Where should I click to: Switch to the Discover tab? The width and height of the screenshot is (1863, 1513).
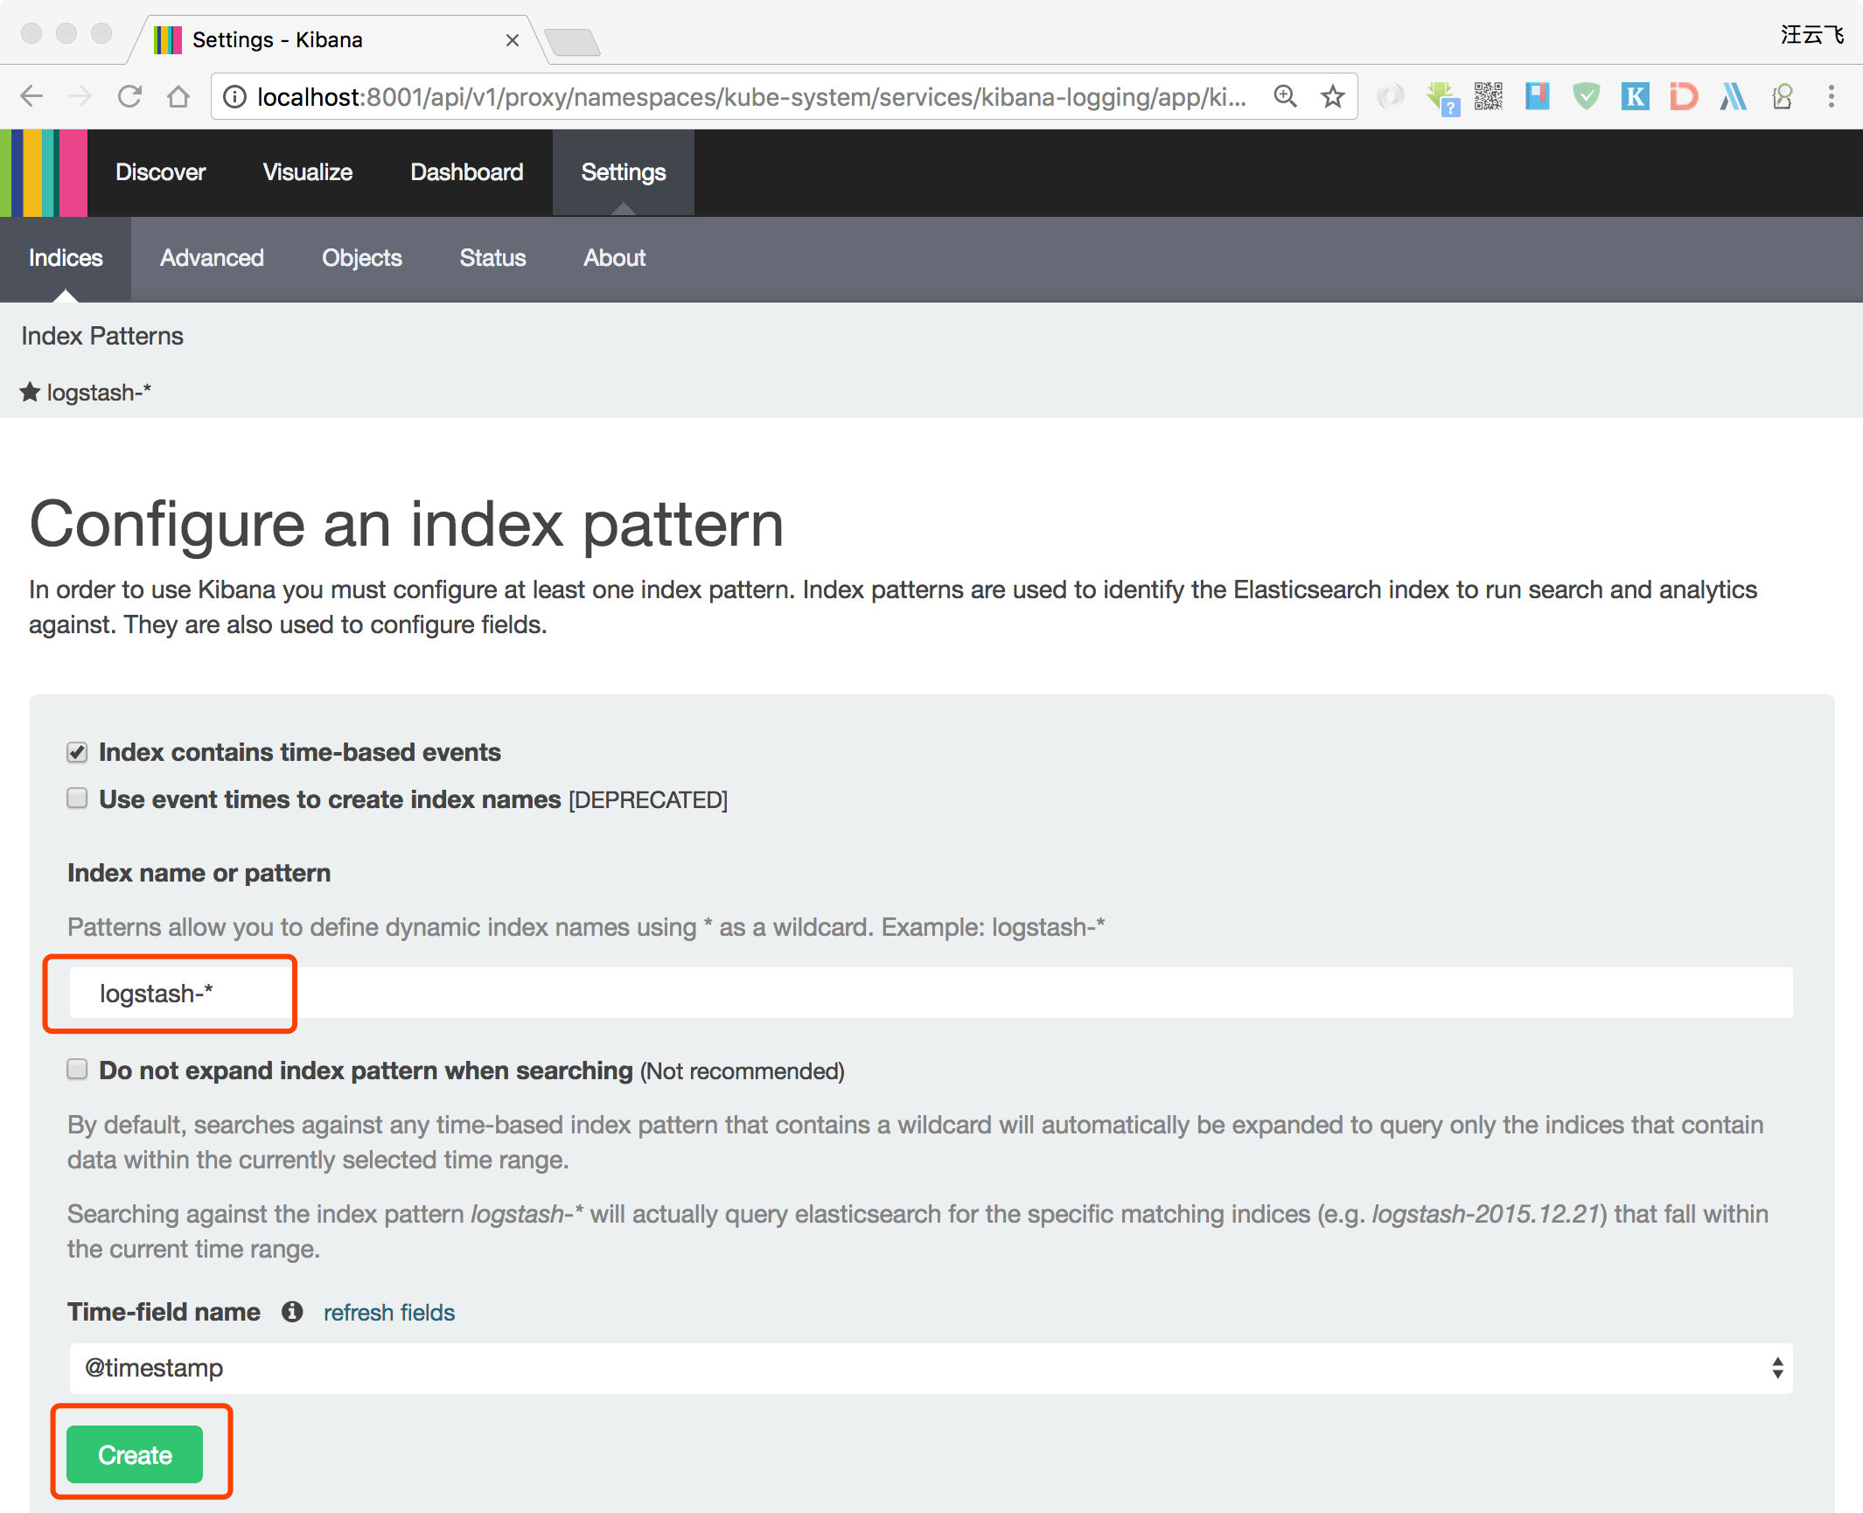pyautogui.click(x=160, y=172)
